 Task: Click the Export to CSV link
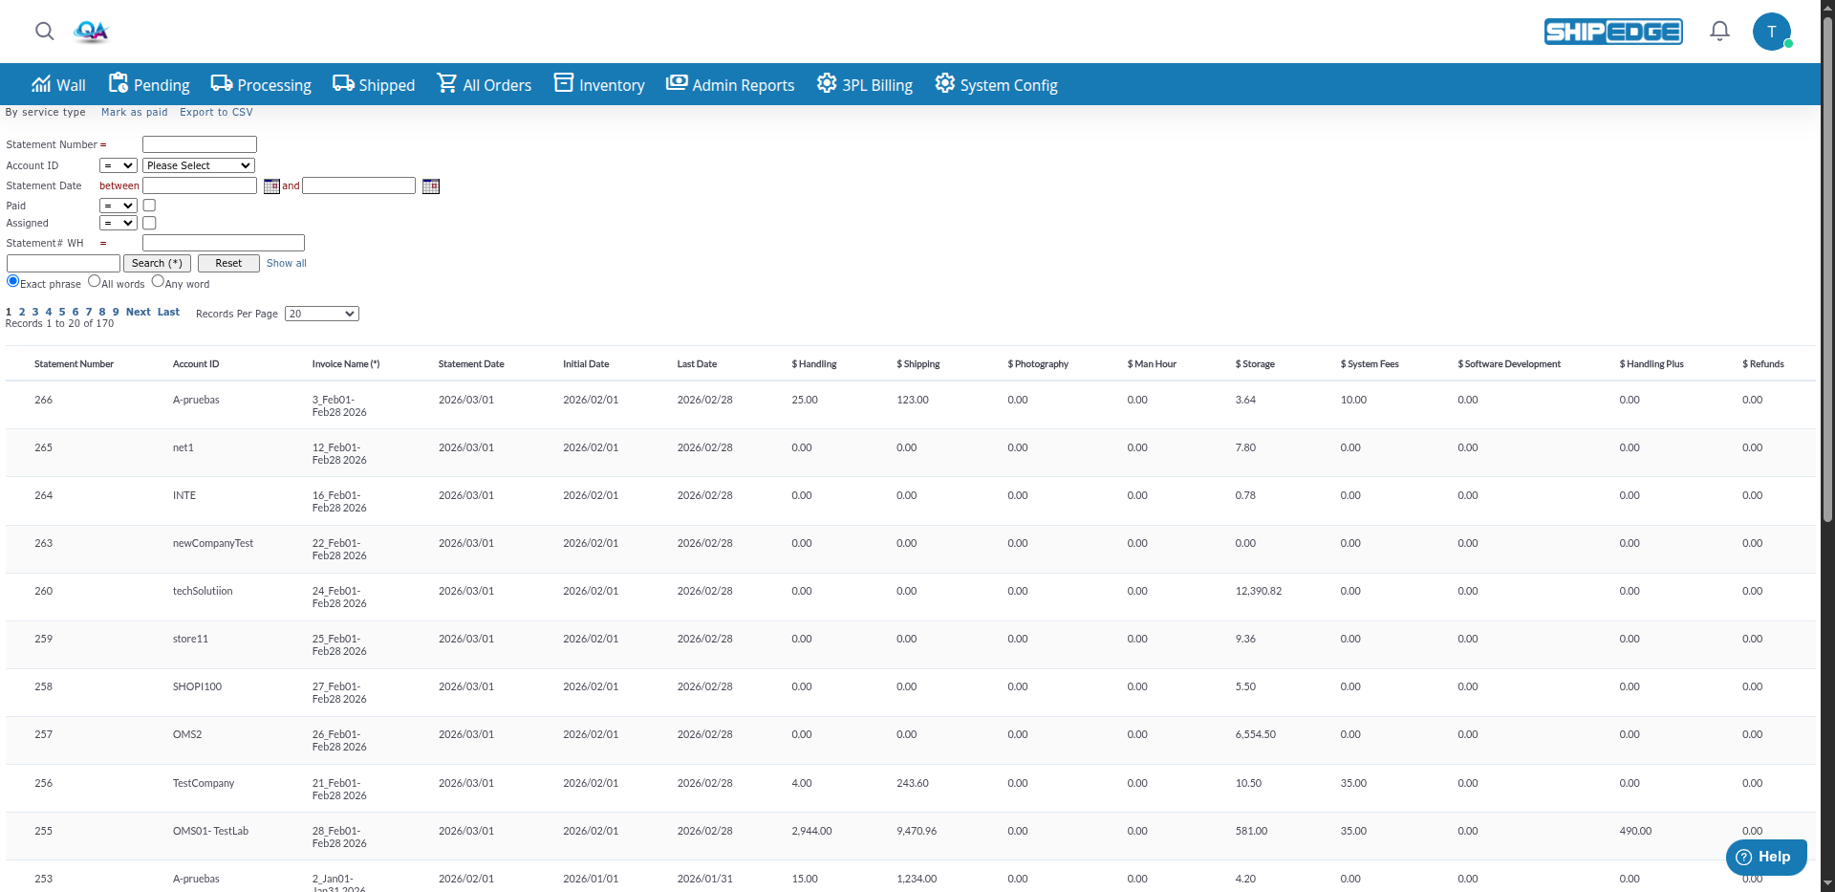coord(216,112)
